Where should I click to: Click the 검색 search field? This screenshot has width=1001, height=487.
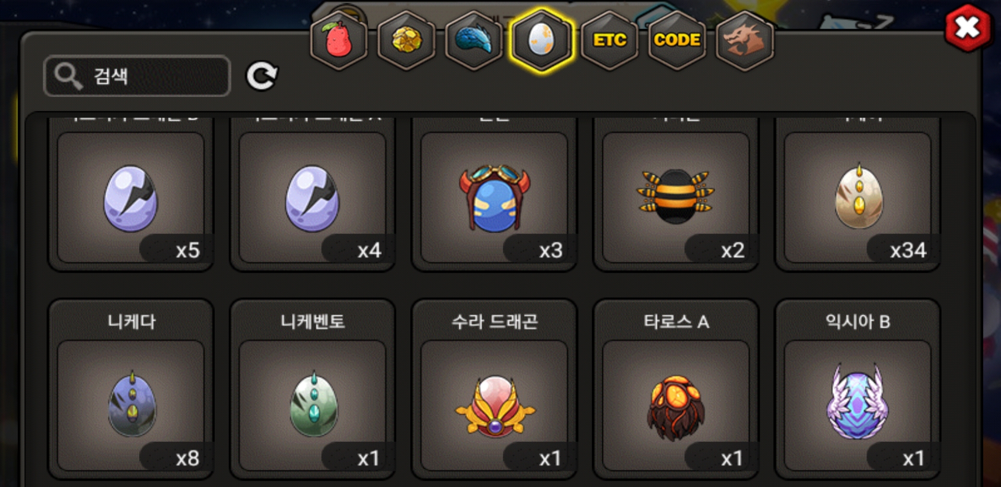click(137, 76)
